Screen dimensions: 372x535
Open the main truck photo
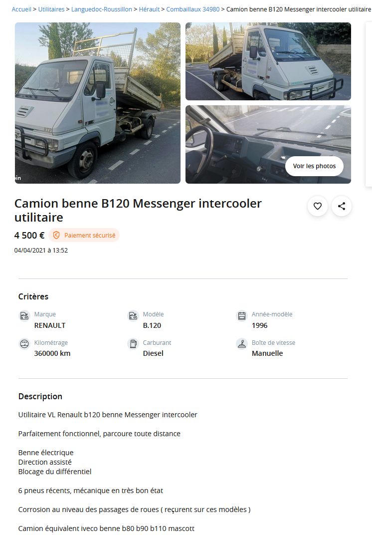point(98,103)
